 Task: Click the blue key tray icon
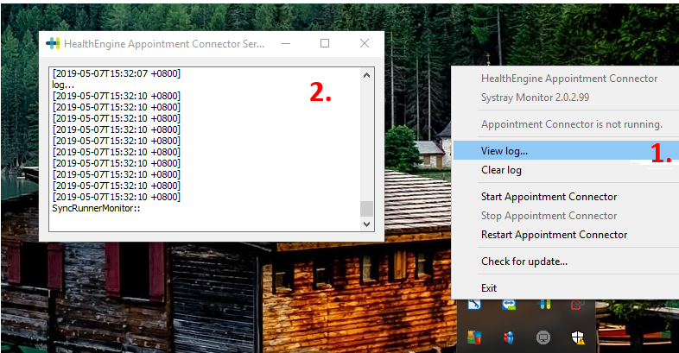pos(475,305)
